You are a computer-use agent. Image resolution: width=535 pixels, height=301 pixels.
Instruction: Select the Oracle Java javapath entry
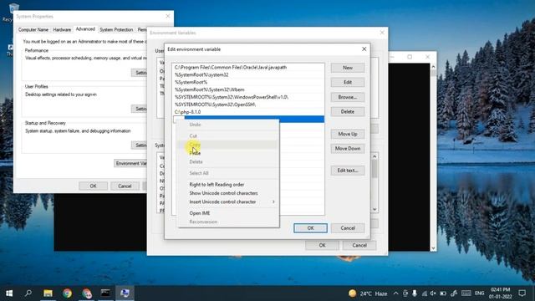[x=248, y=67]
